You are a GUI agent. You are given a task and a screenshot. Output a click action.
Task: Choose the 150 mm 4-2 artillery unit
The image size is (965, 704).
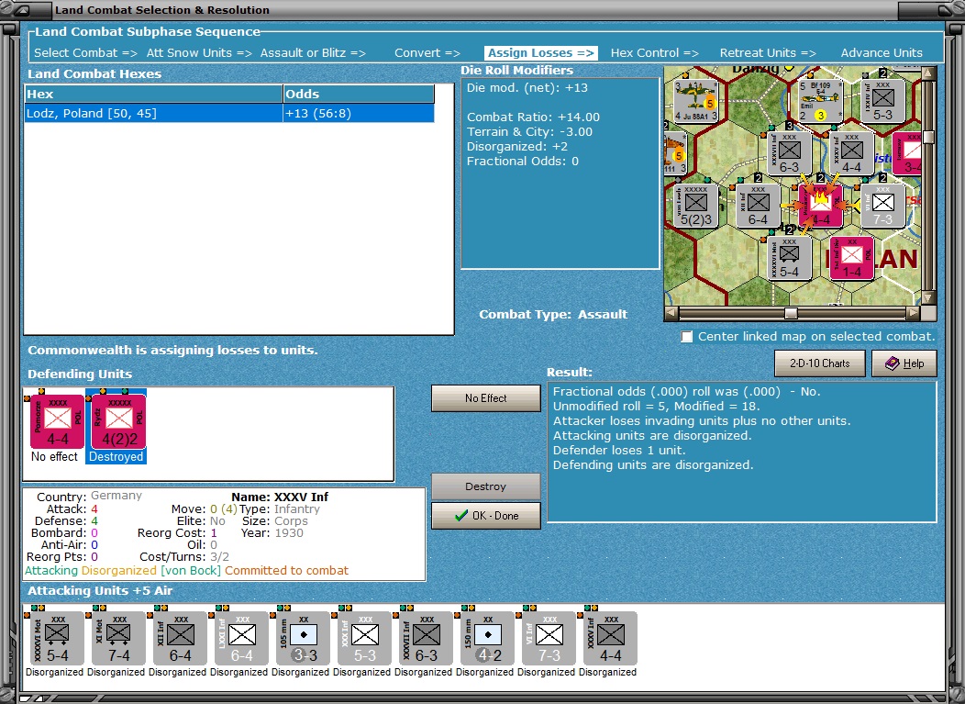tap(488, 638)
